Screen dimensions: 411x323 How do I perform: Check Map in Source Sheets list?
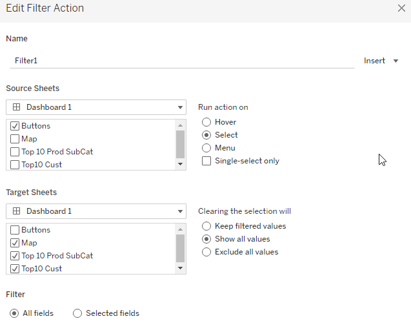point(15,139)
